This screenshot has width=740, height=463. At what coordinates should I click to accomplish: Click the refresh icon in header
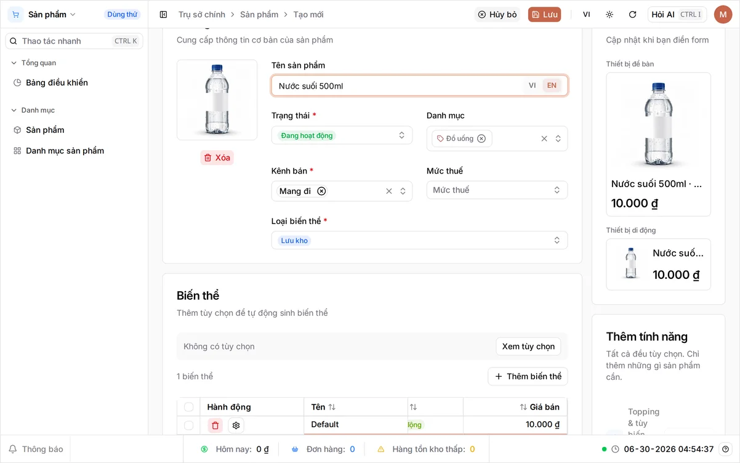pyautogui.click(x=632, y=14)
